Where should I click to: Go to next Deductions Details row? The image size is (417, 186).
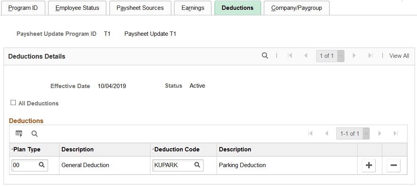click(354, 56)
